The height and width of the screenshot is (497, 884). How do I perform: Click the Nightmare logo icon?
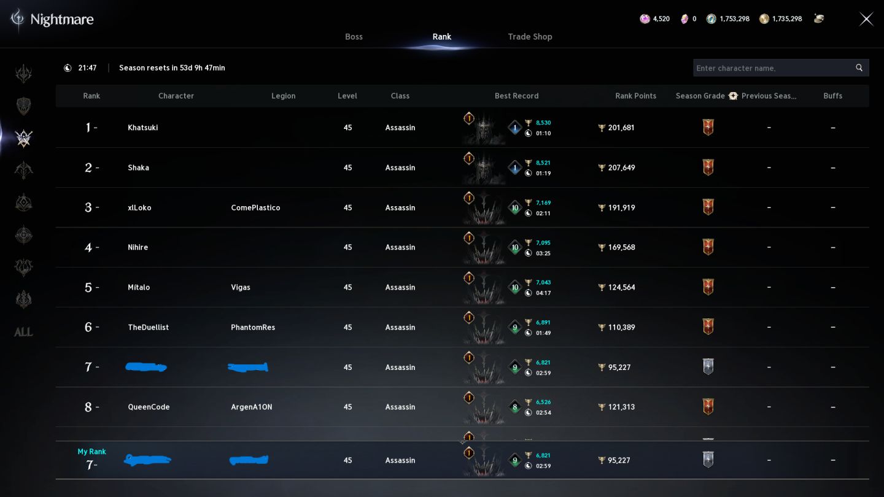pos(18,19)
